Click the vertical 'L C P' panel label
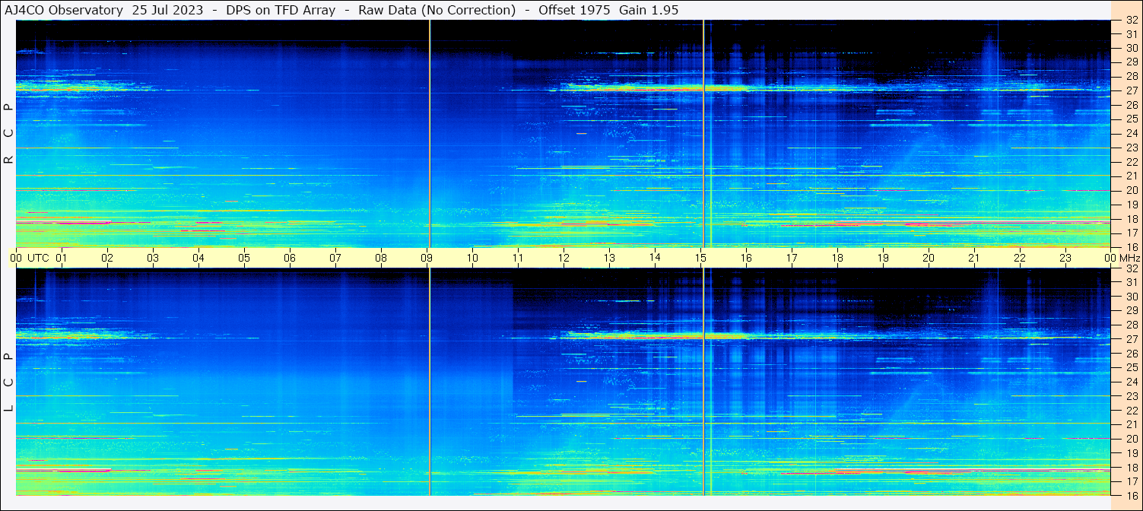Viewport: 1143px width, 511px height. tap(8, 382)
